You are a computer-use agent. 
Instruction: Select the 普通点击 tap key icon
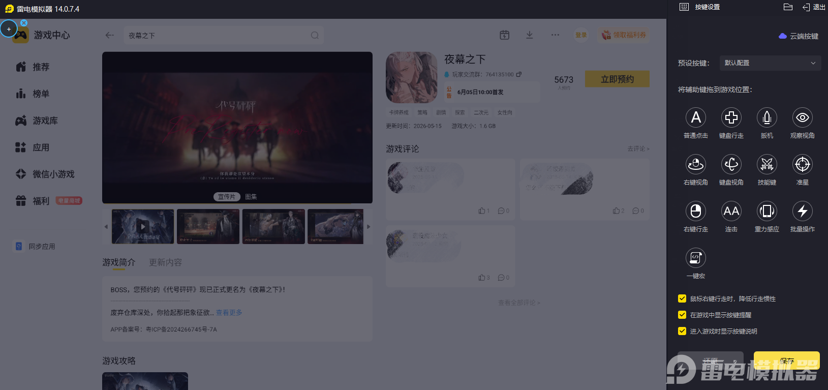tap(696, 117)
